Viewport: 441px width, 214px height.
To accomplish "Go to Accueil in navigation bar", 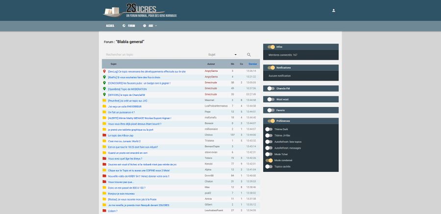I will [110, 25].
